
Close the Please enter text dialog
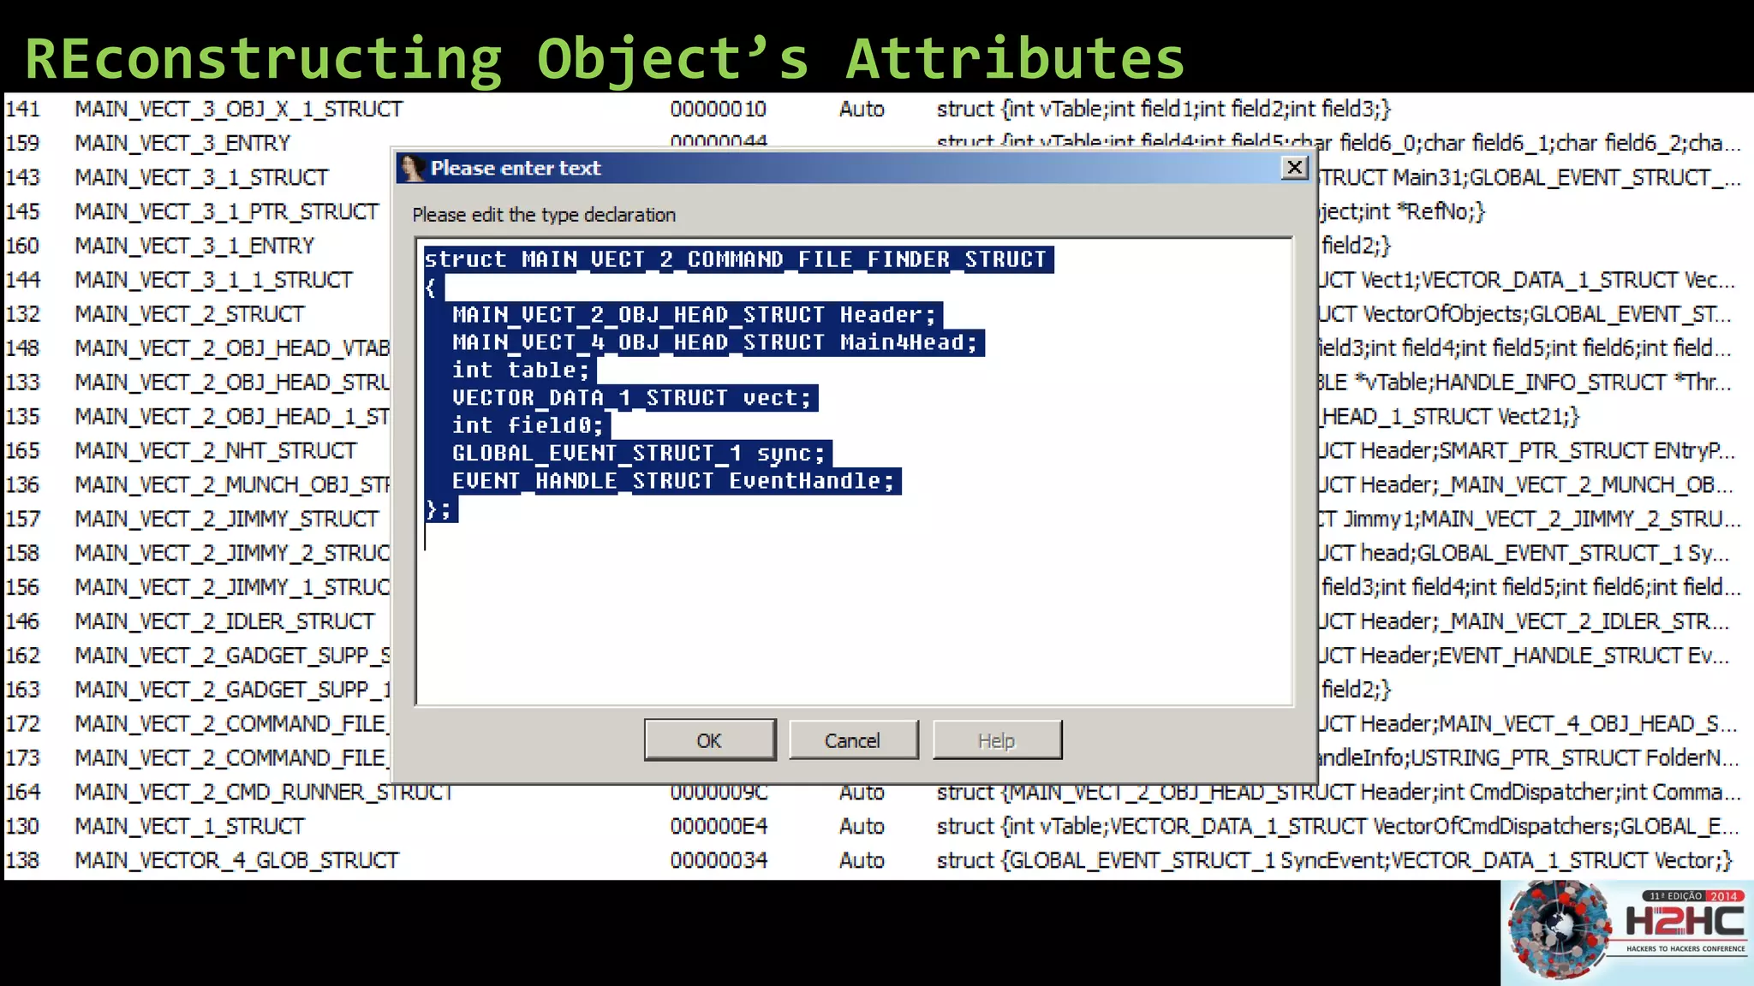pos(1295,167)
